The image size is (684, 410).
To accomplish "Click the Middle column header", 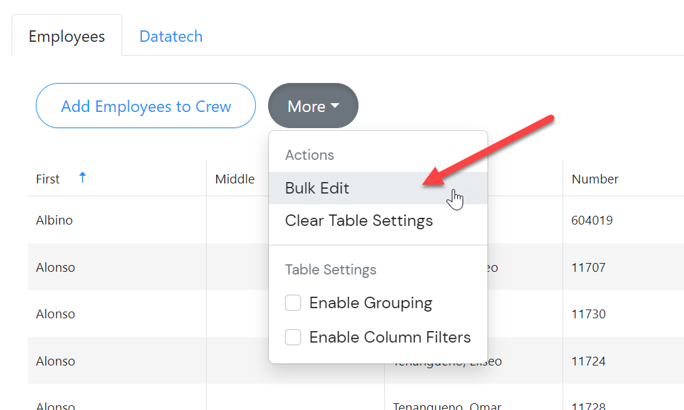I will click(x=235, y=179).
